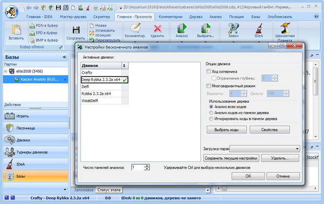
Task: Collapse the elite2008 tree node
Action: click(5, 72)
